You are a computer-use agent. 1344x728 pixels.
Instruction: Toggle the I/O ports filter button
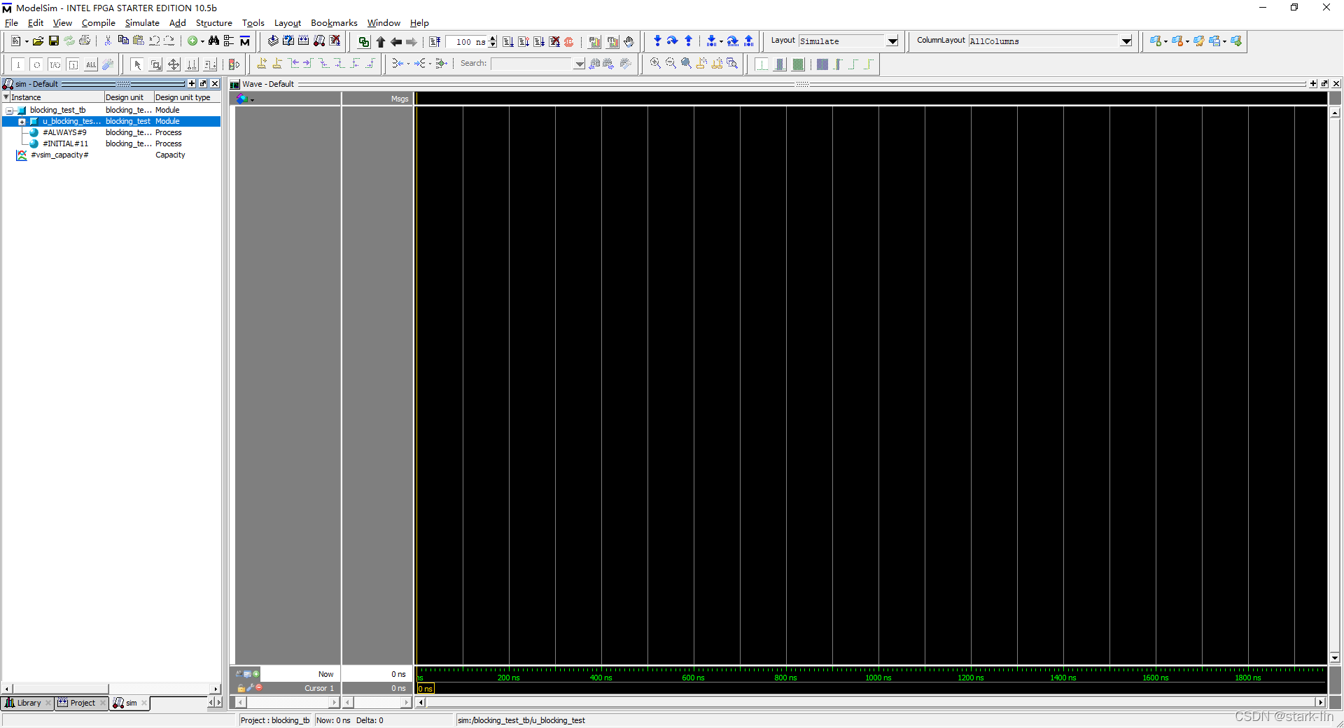tap(55, 64)
